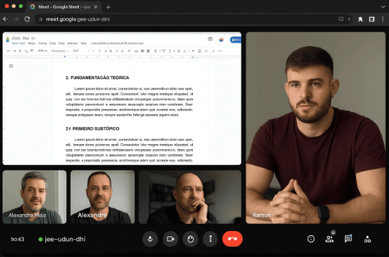Open the three-dot more options menu in Meet

[x=210, y=239]
